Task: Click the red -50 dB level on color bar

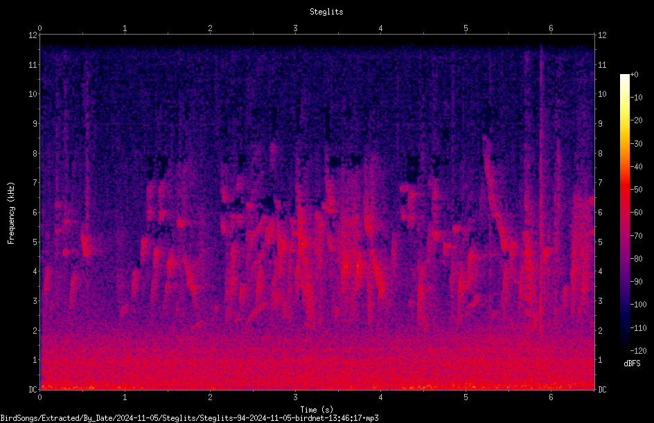Action: click(624, 190)
